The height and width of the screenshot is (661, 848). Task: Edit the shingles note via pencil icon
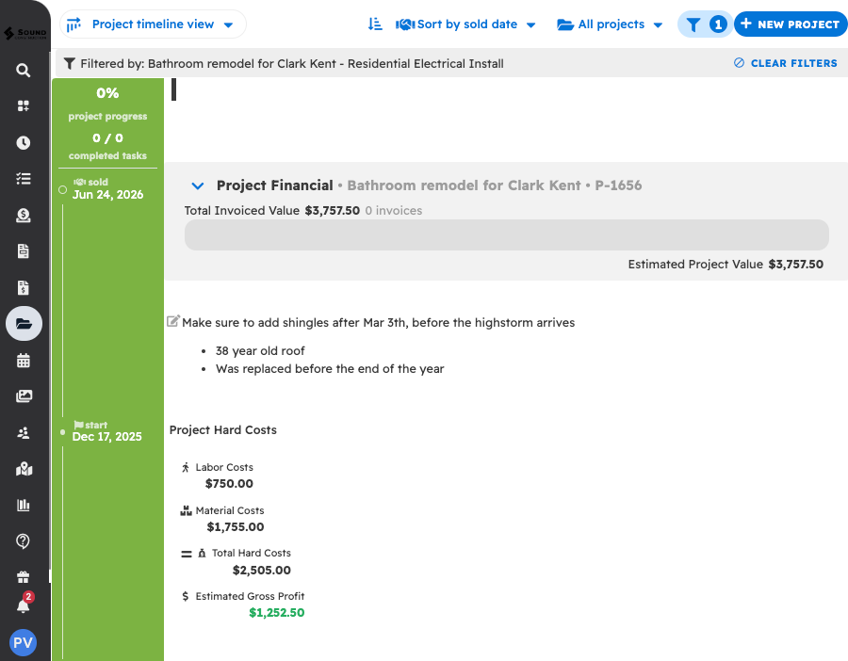[172, 322]
